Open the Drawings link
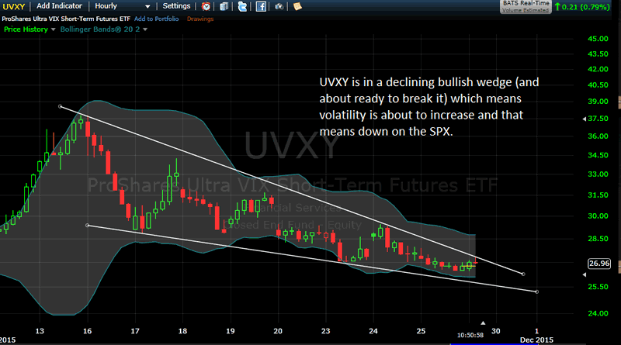621x345 pixels. point(200,19)
